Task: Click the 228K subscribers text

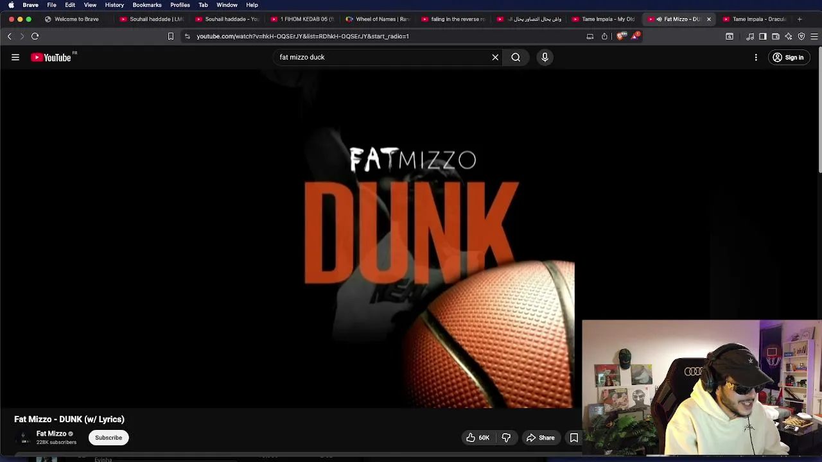Action: point(57,442)
